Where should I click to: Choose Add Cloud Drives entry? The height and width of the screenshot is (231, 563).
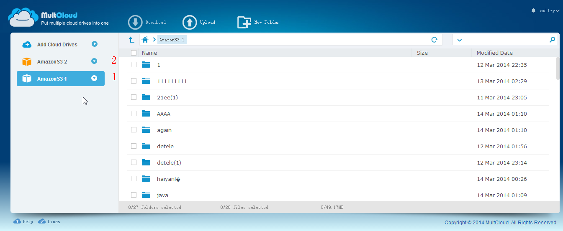coord(61,44)
